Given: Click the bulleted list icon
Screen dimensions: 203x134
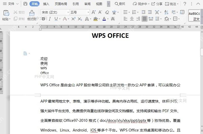Looking at the screenshot, I should pos(126,12).
